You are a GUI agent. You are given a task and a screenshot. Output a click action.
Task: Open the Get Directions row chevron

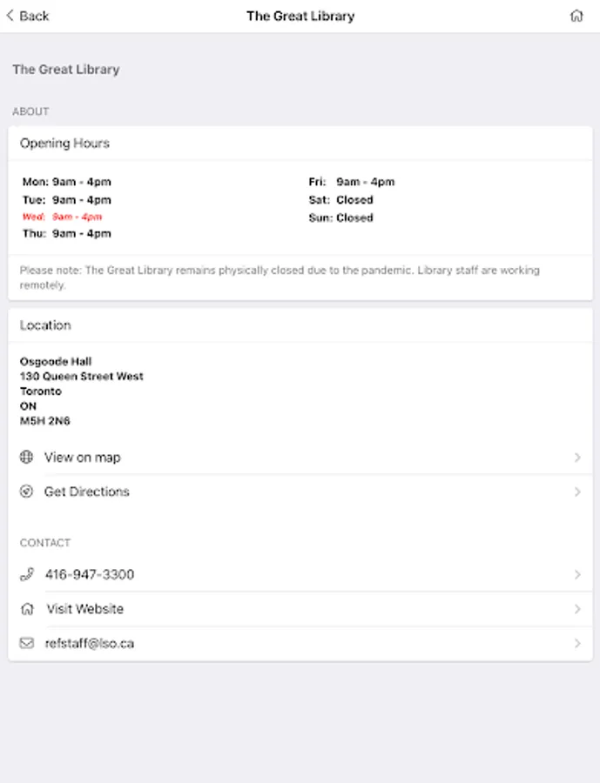point(577,492)
